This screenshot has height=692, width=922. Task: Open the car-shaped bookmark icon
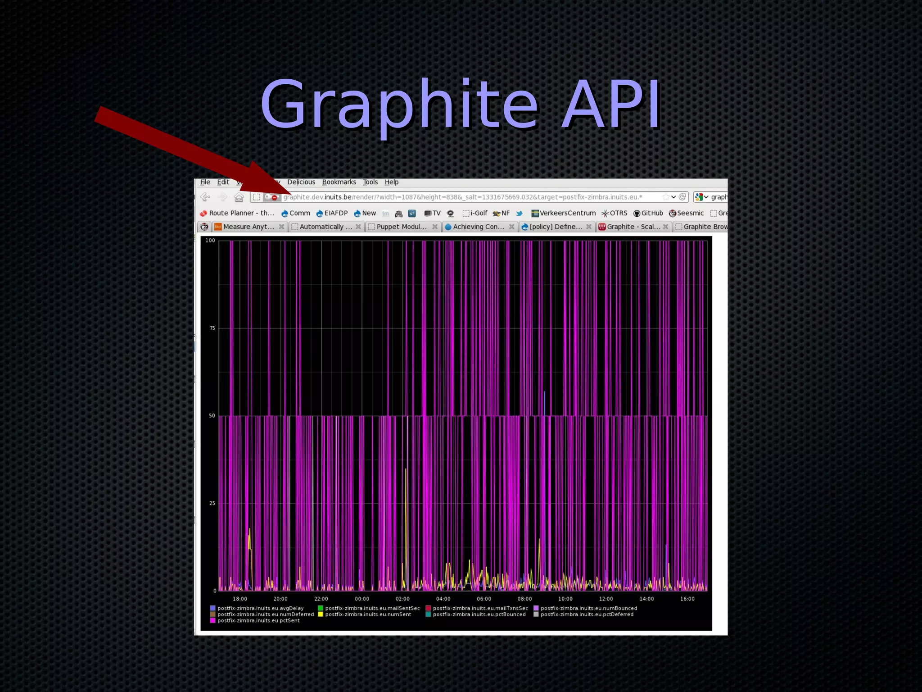[398, 214]
